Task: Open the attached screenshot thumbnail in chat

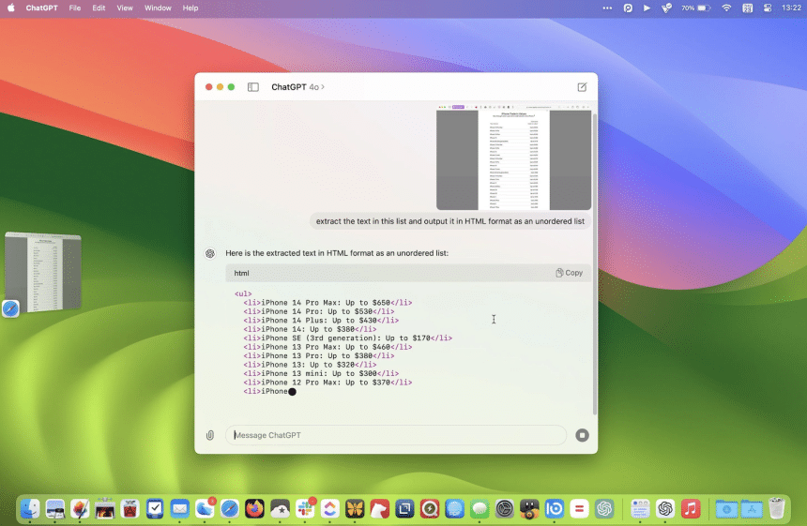Action: (513, 157)
